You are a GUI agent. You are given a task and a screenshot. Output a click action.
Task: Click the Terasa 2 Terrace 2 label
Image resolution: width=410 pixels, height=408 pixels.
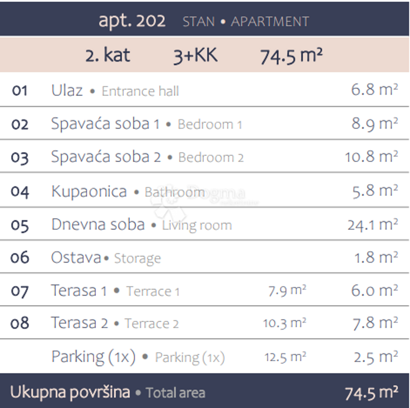[x=115, y=323]
